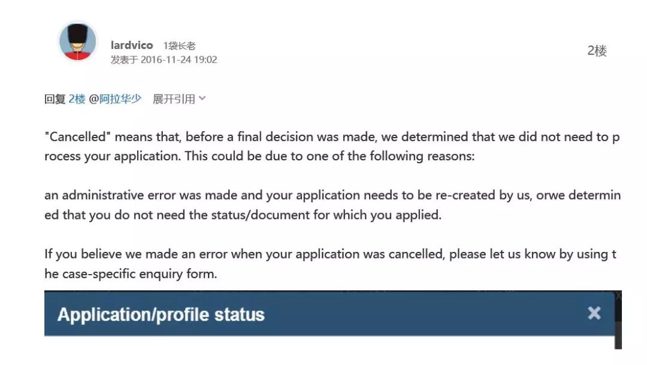Click the 回复 label before the floor link
Image resolution: width=647 pixels, height=365 pixels.
click(55, 99)
